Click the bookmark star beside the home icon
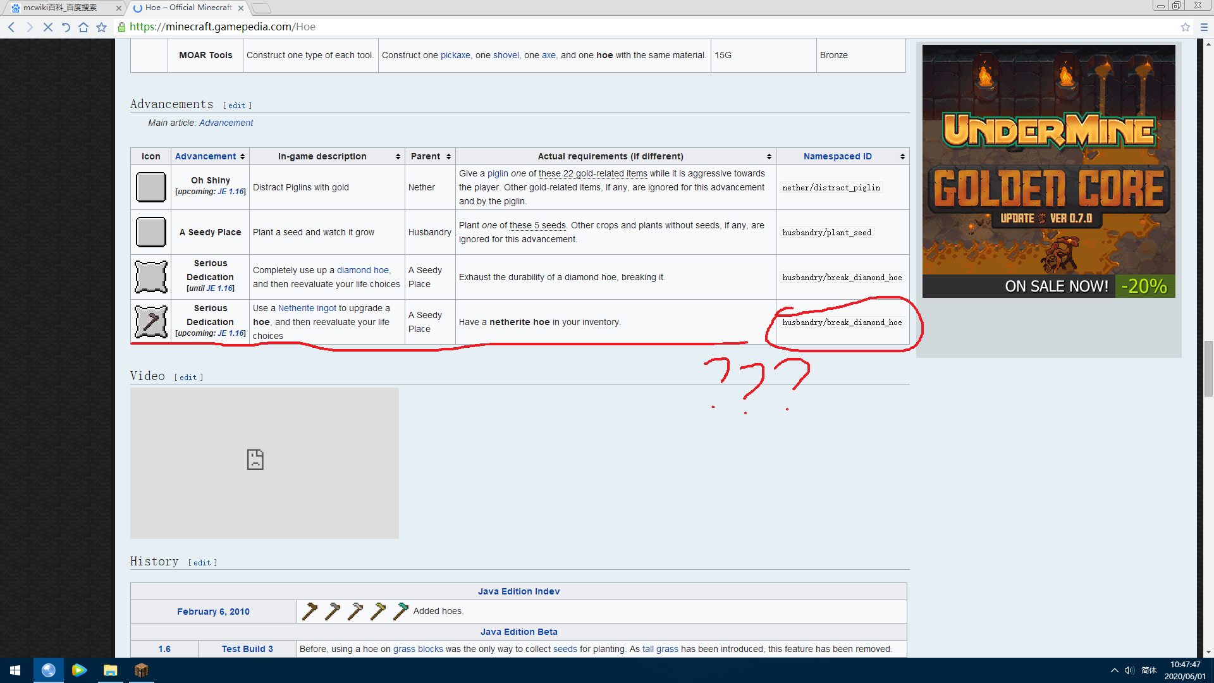This screenshot has width=1214, height=683. coord(101,27)
